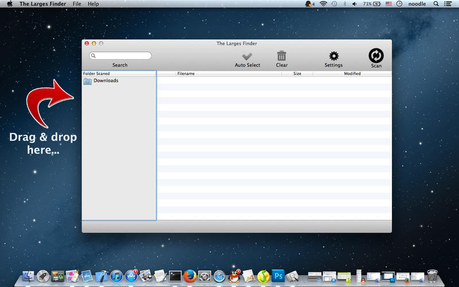The width and height of the screenshot is (459, 287).
Task: Launch Firefox from the dock
Action: click(x=190, y=276)
